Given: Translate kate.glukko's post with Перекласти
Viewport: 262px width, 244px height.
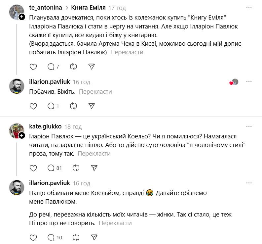Looking at the screenshot, I should 94,154.
